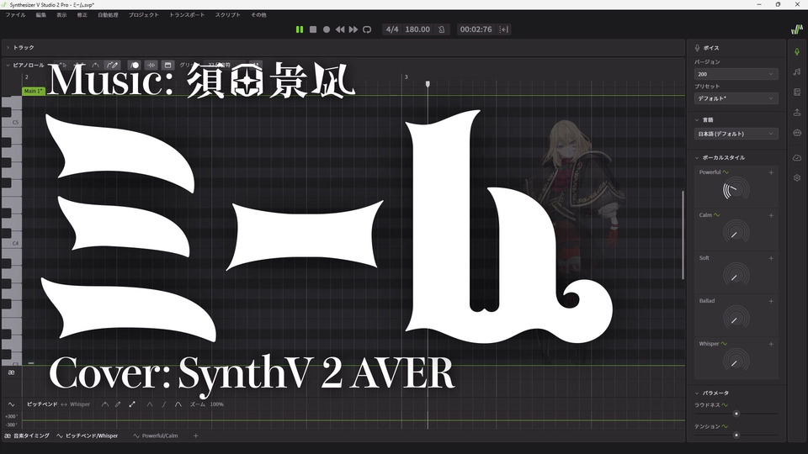Open the AI robot panel in side bar
The height and width of the screenshot is (454, 808).
click(x=797, y=133)
